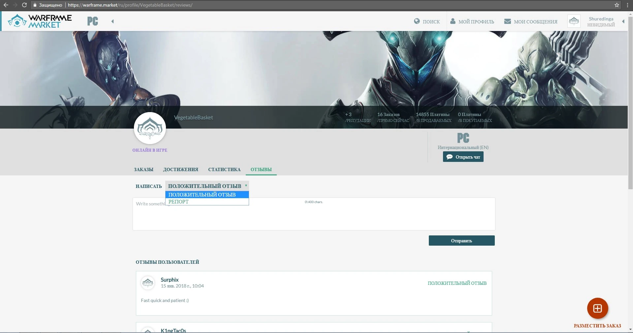Image resolution: width=633 pixels, height=333 pixels.
Task: Click the Интернациональный (EN) label
Action: [463, 147]
